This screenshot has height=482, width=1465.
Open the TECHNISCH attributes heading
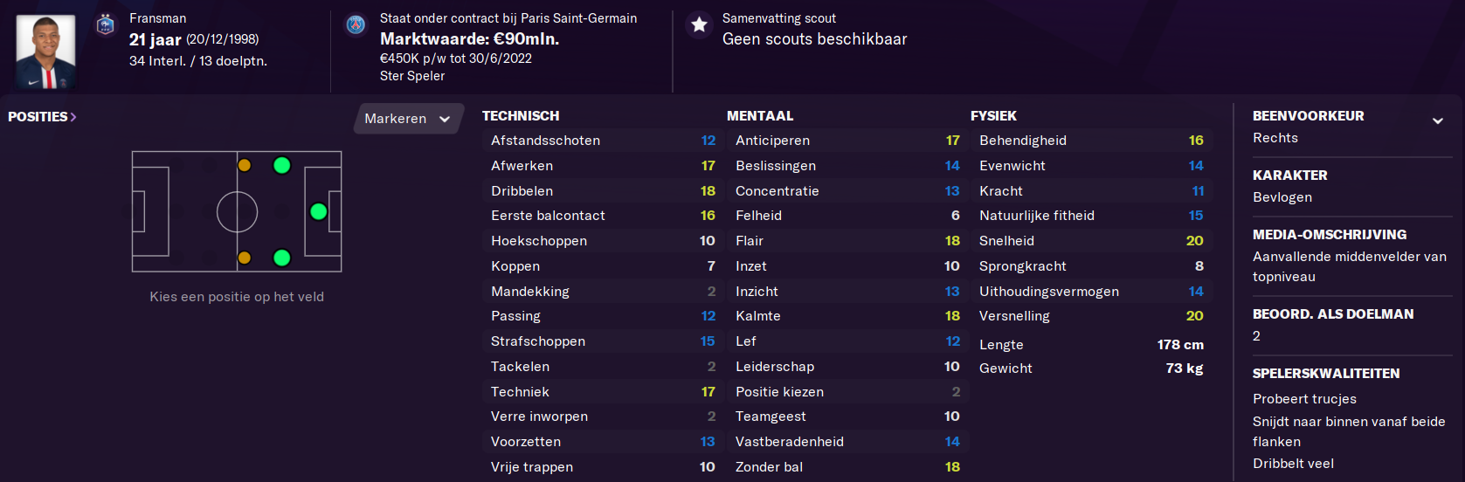521,115
